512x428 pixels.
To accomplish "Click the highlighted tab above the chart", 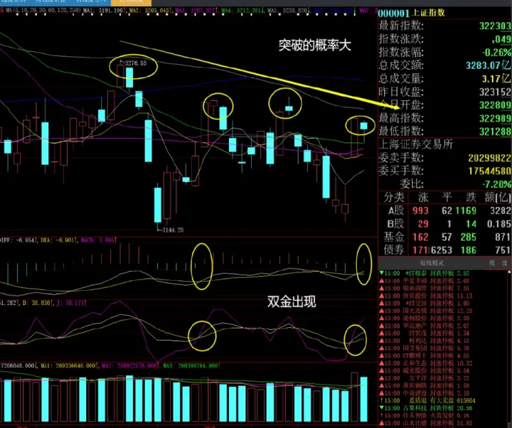I will point(130,3).
